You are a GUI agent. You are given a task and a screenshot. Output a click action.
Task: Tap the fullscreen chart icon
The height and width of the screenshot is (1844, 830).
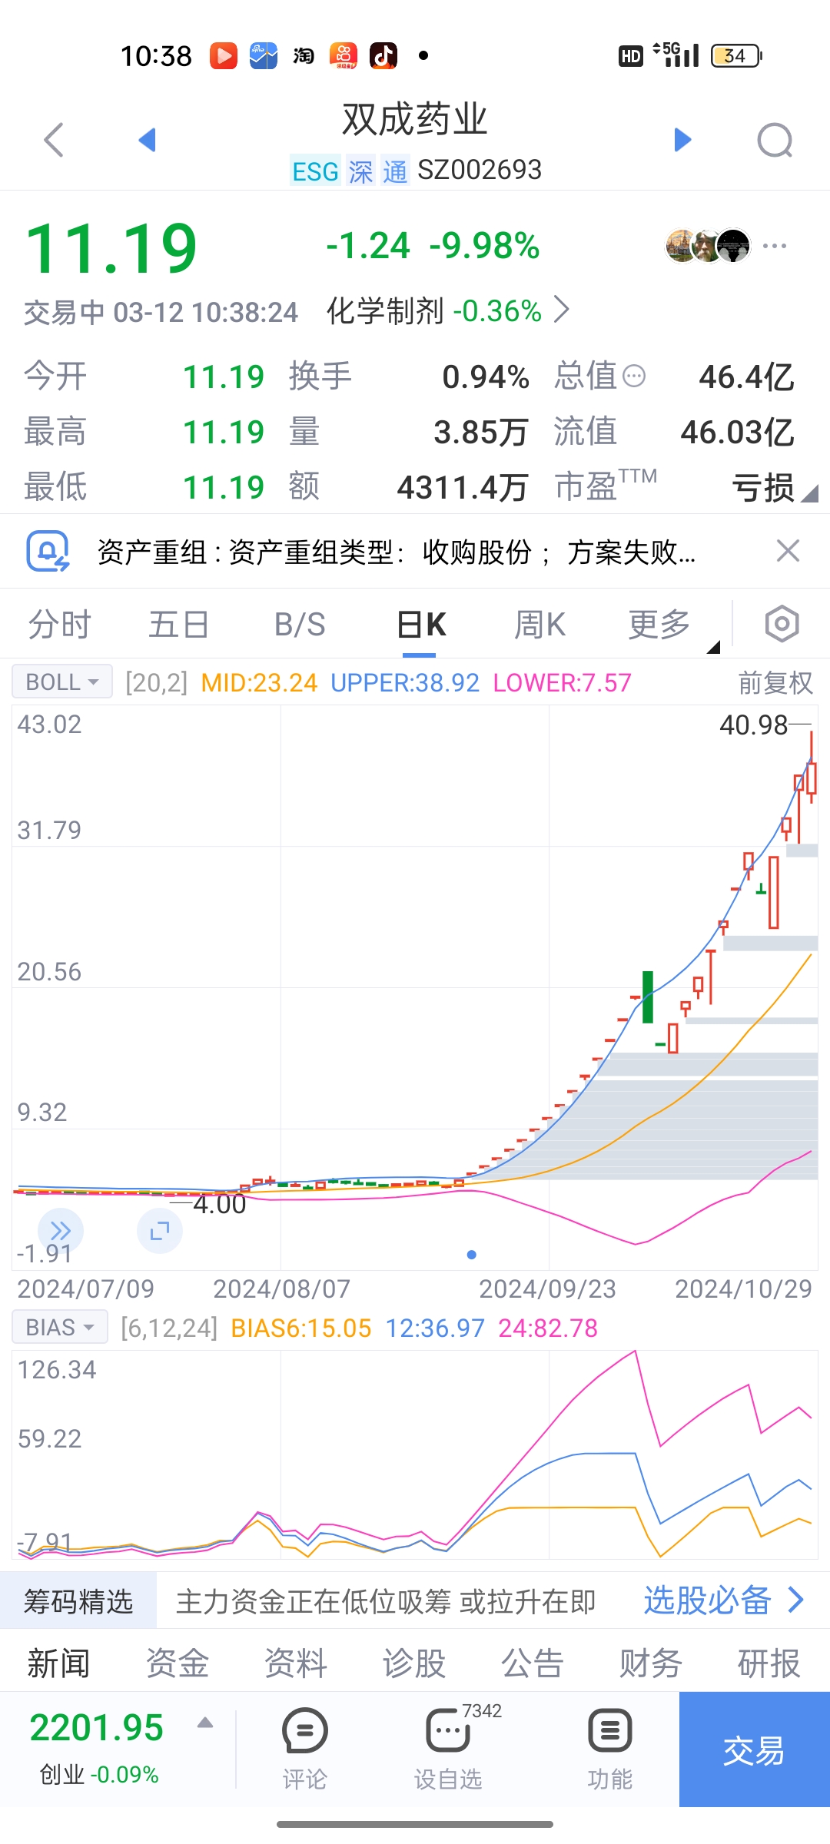pyautogui.click(x=160, y=1231)
